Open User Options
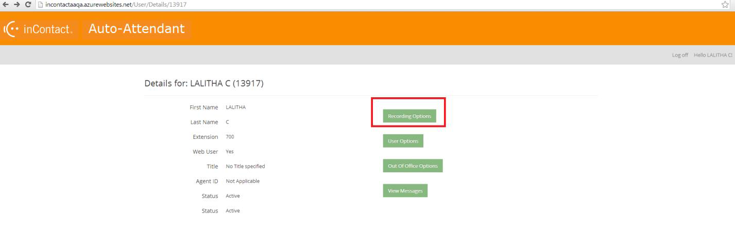This screenshot has width=735, height=233. [x=403, y=141]
